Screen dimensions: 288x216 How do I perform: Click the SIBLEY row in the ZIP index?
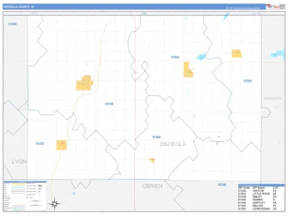258,197
